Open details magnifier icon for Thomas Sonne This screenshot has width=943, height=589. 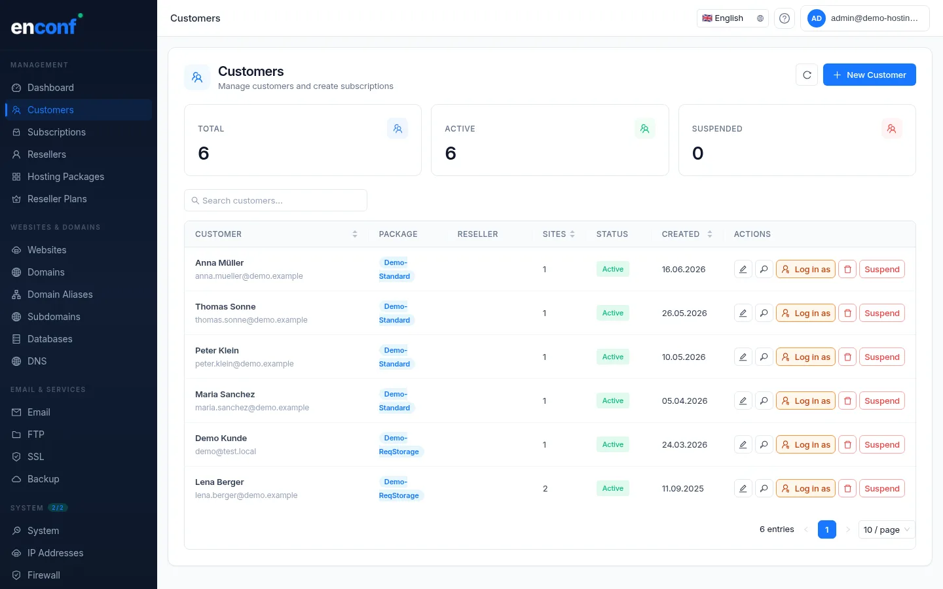(x=764, y=313)
